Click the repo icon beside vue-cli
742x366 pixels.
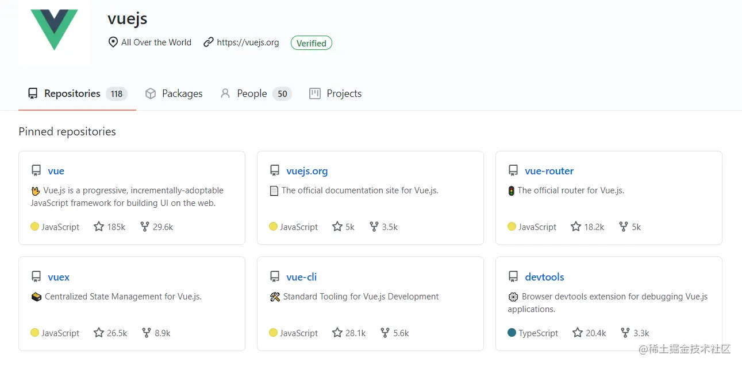point(275,277)
